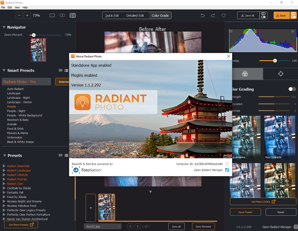Image resolution: width=298 pixels, height=231 pixels.
Task: Expand Cocktails by JGlyda preset group
Action: [x=4, y=188]
